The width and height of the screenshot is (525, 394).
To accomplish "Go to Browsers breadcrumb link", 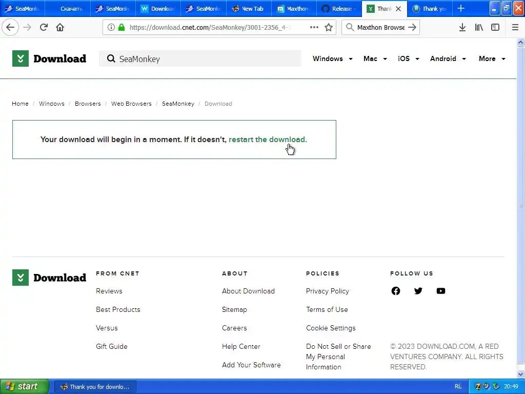I will point(88,104).
